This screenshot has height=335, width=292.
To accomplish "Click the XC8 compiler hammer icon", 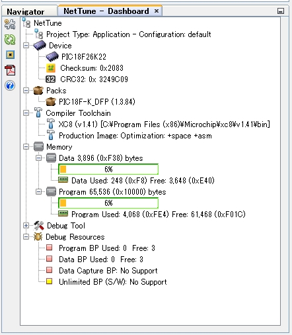I will click(x=51, y=124).
